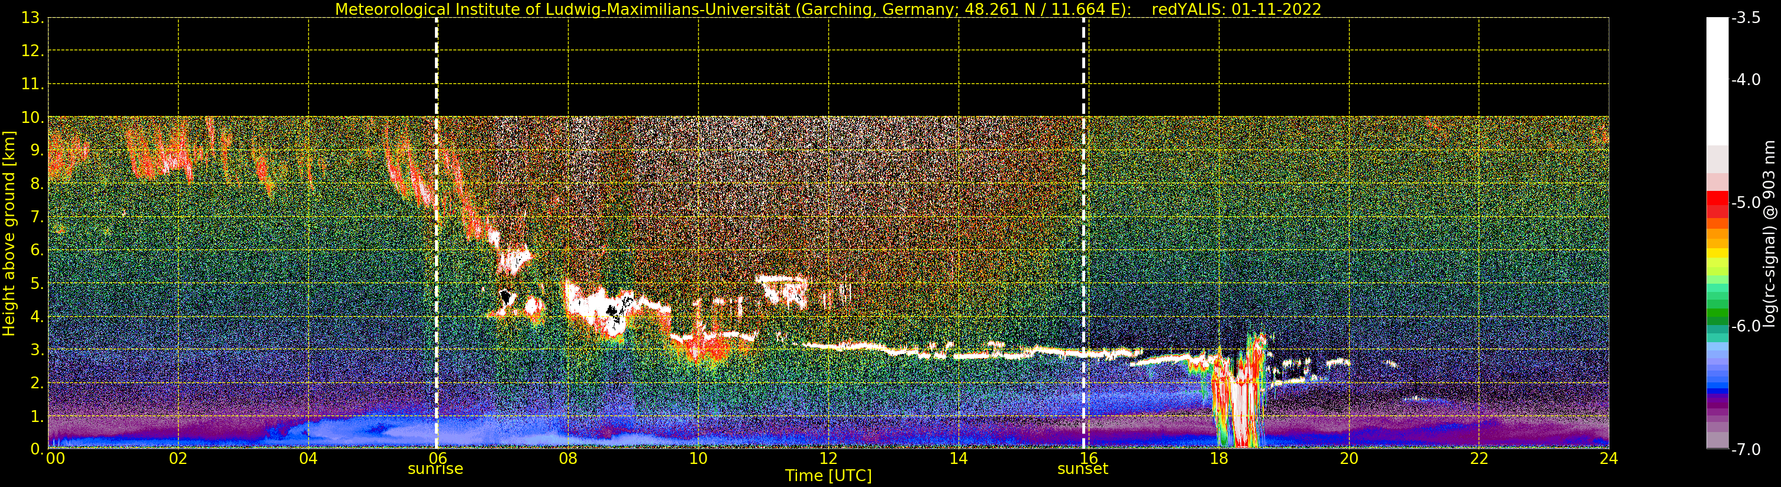Screen dimensions: 1781x487
Task: Click the colorbar tick value '-3.5'
Action: (x=1747, y=18)
